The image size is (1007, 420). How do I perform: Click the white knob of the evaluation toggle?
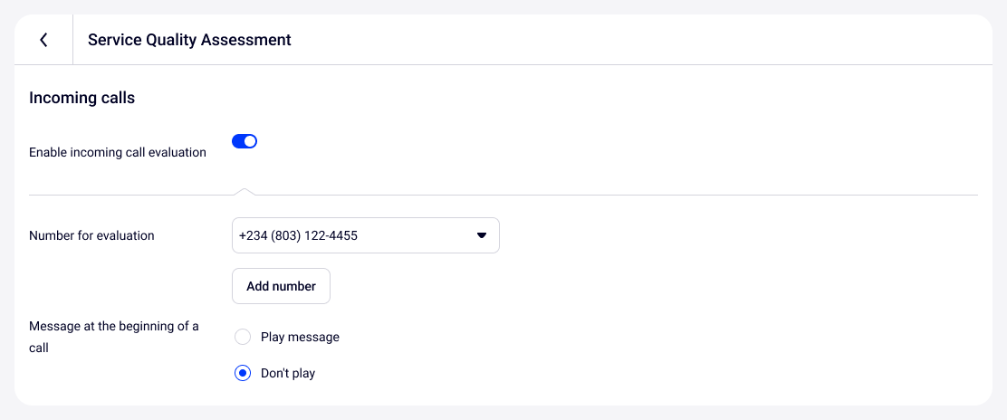pyautogui.click(x=251, y=141)
